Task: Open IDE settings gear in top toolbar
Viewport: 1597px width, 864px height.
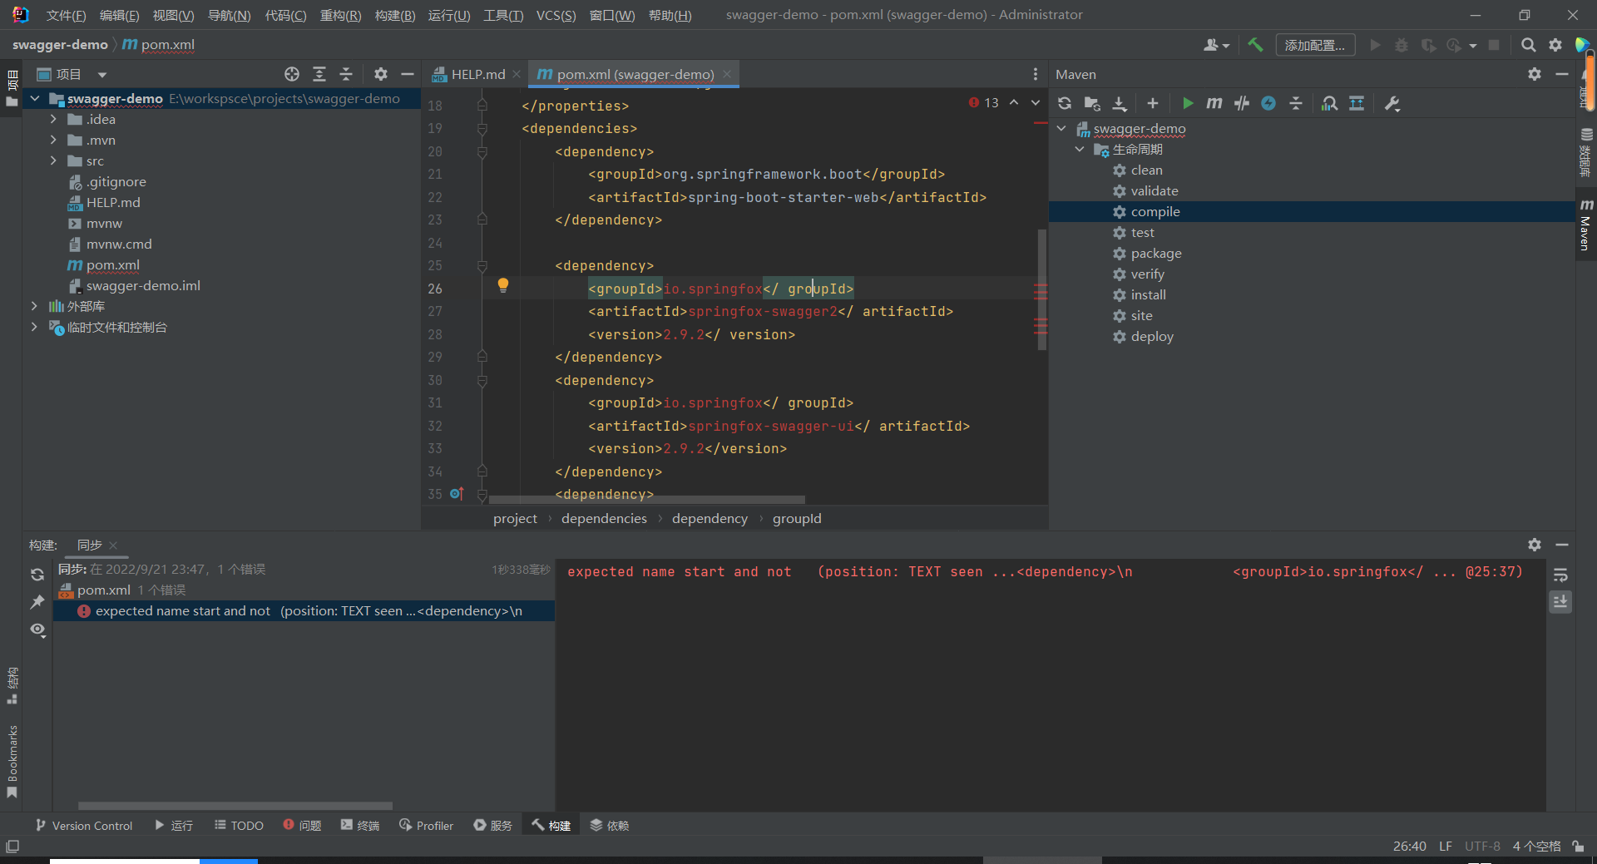Action: 1555,45
